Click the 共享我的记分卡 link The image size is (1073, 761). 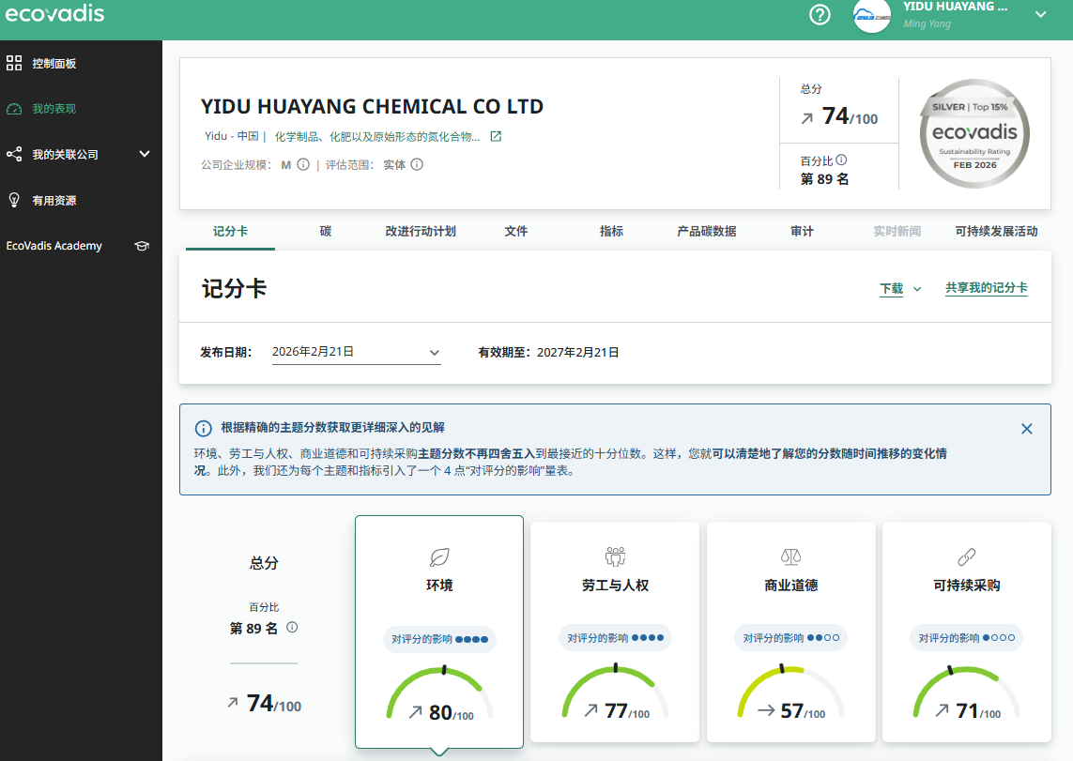(986, 288)
